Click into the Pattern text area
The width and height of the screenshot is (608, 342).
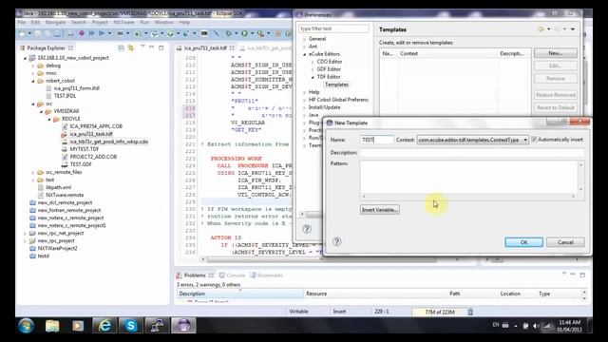468,177
